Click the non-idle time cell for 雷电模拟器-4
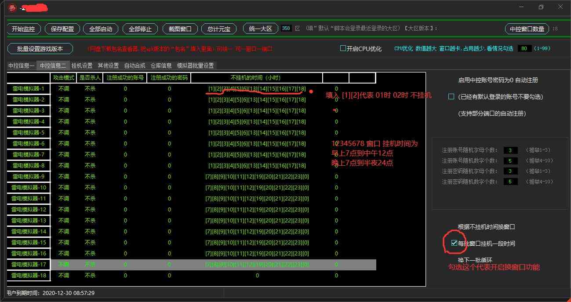Image resolution: width=571 pixels, height=302 pixels. pos(257,122)
